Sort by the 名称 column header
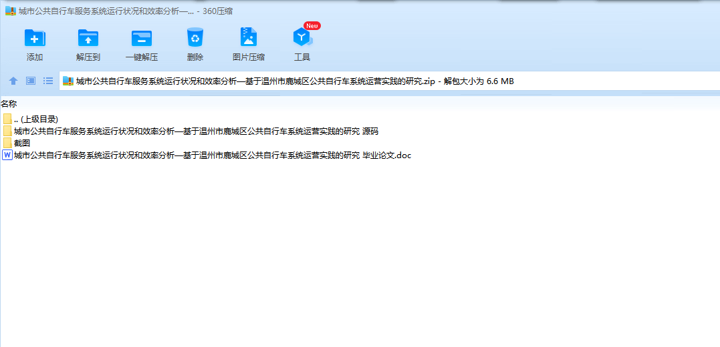The width and height of the screenshot is (720, 347). [x=9, y=104]
